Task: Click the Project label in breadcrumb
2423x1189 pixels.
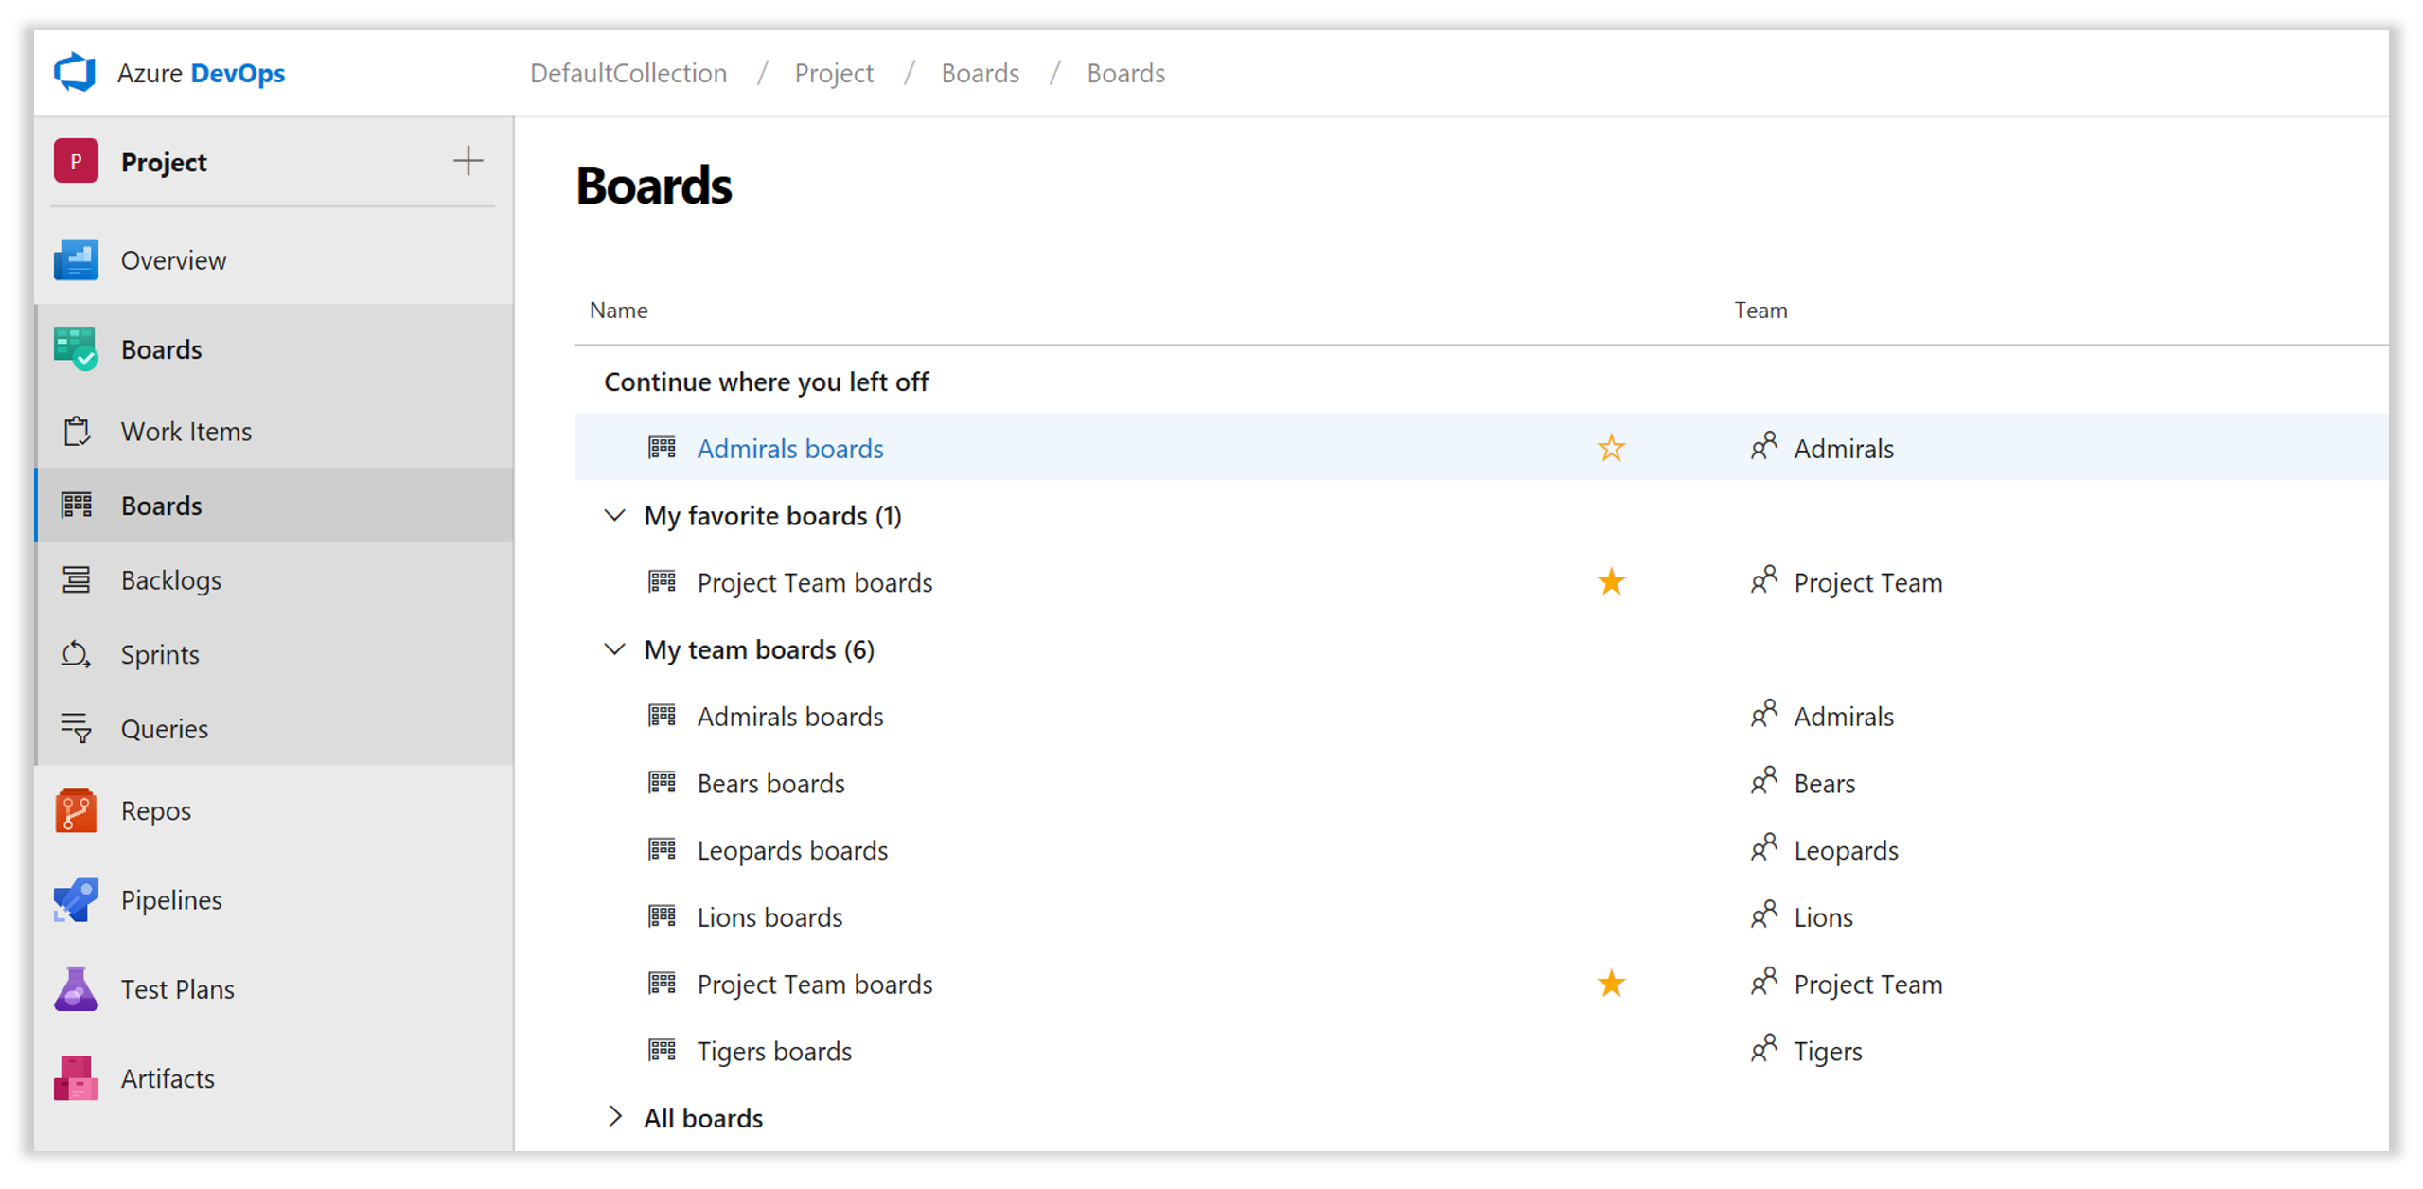Action: 833,73
